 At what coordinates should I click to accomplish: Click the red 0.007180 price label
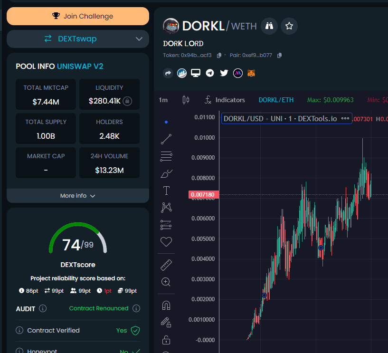coord(204,195)
